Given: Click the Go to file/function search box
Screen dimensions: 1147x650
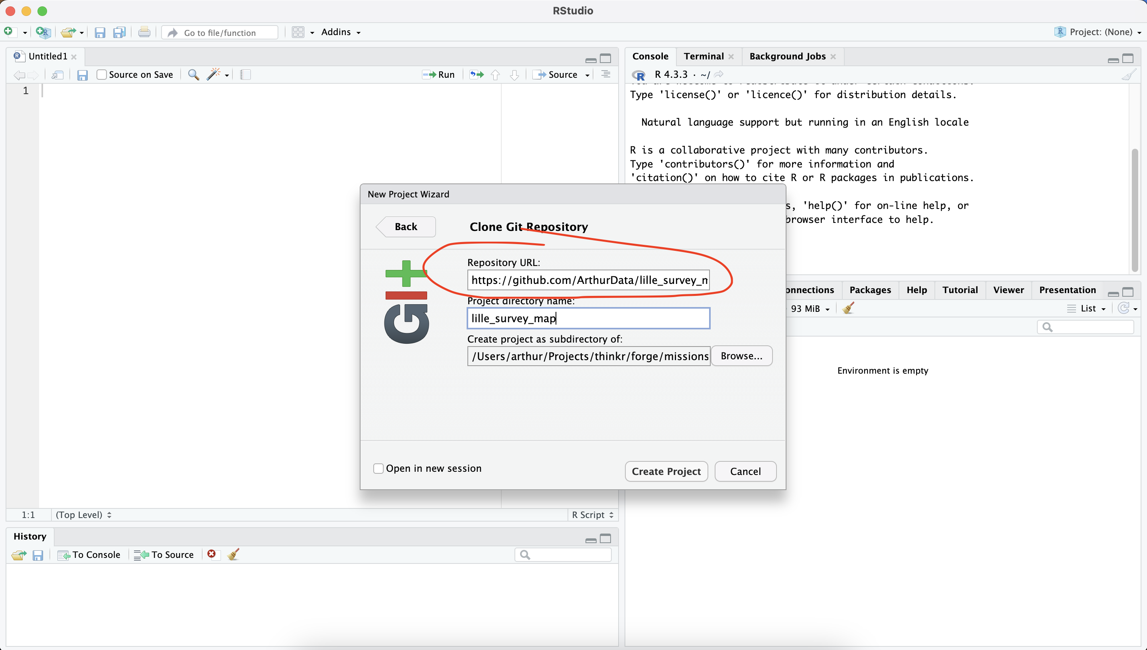Looking at the screenshot, I should pyautogui.click(x=220, y=33).
